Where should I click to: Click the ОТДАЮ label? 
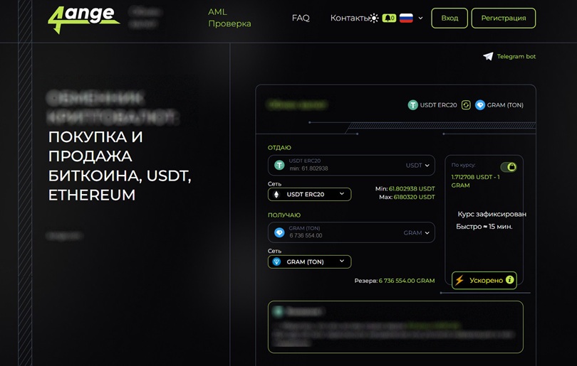pos(279,148)
